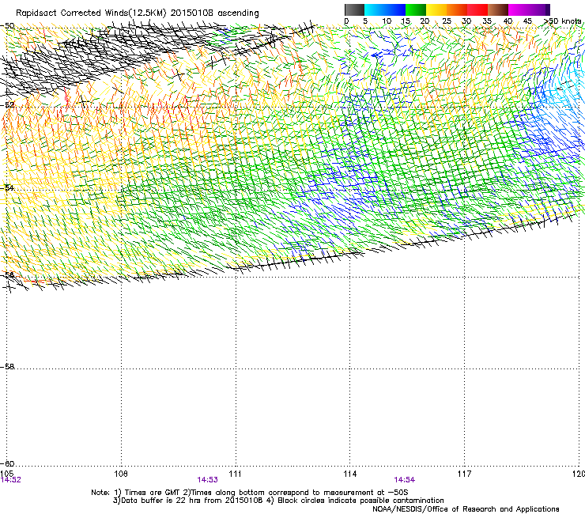Image resolution: width=585 pixels, height=514 pixels.
Task: Click the latitude label -58
Action: click(x=7, y=367)
